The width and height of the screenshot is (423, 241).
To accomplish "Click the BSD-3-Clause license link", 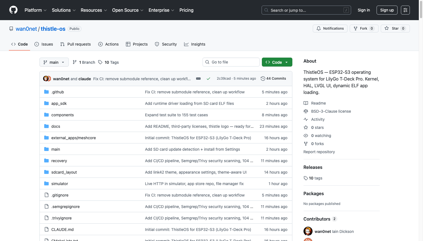I will coord(331,111).
